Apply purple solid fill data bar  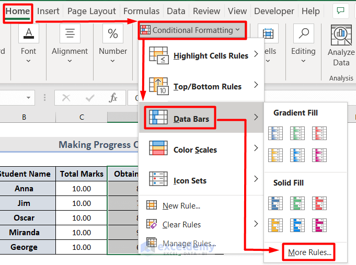coord(319,225)
